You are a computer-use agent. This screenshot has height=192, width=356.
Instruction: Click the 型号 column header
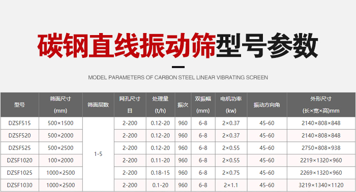coord(19,105)
